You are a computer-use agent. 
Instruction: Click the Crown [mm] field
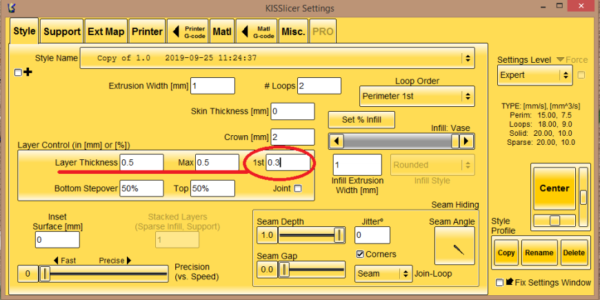(292, 137)
